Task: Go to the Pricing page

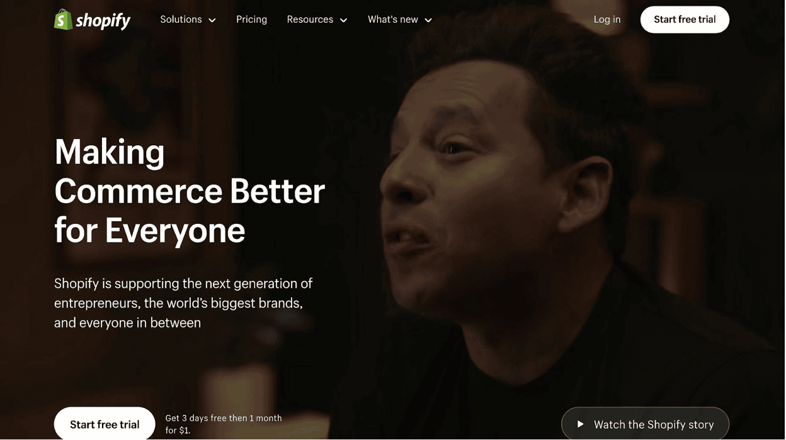Action: (x=251, y=19)
